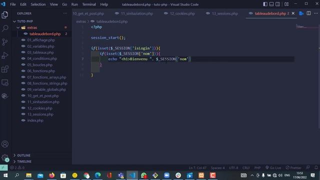The image size is (320, 180).
Task: Open Explorer panel more actions ellipsis
Action: 65,13
